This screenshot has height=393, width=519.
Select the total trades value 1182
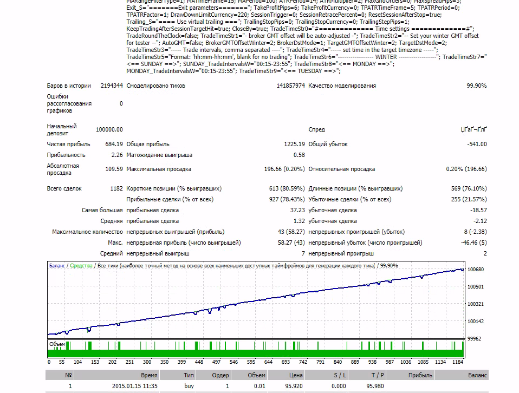coord(116,188)
